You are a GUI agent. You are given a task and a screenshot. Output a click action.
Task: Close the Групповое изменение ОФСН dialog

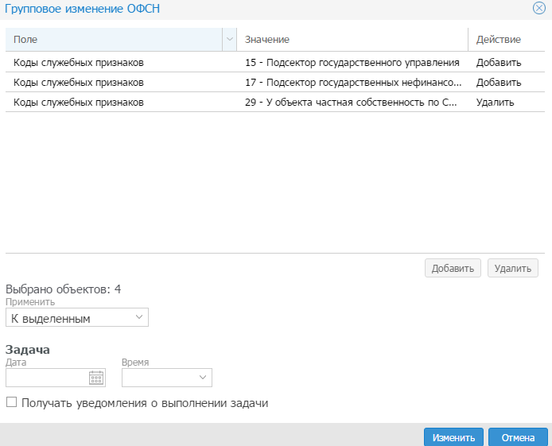(x=539, y=8)
